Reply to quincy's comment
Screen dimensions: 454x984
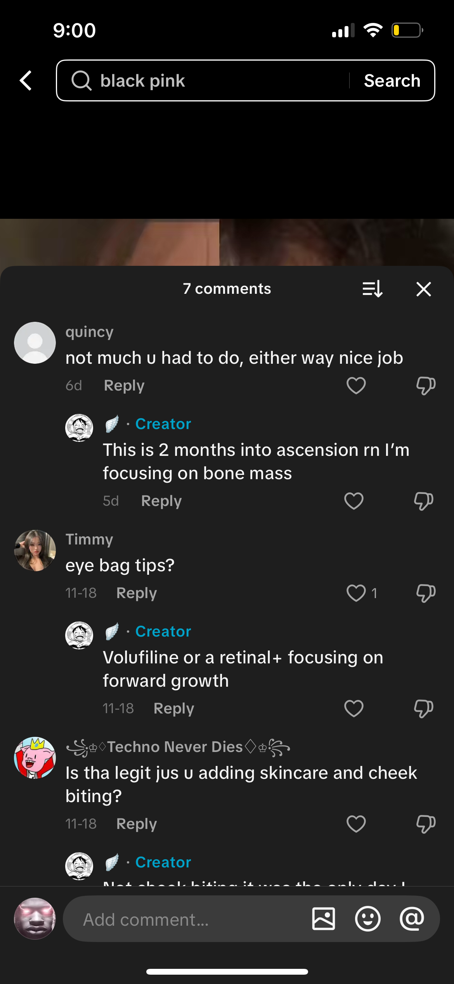(x=124, y=386)
